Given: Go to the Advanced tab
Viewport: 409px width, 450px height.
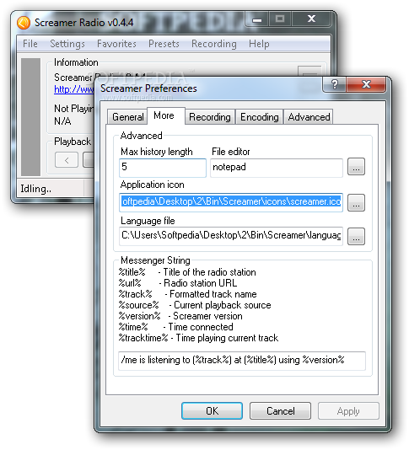Looking at the screenshot, I should pyautogui.click(x=309, y=117).
